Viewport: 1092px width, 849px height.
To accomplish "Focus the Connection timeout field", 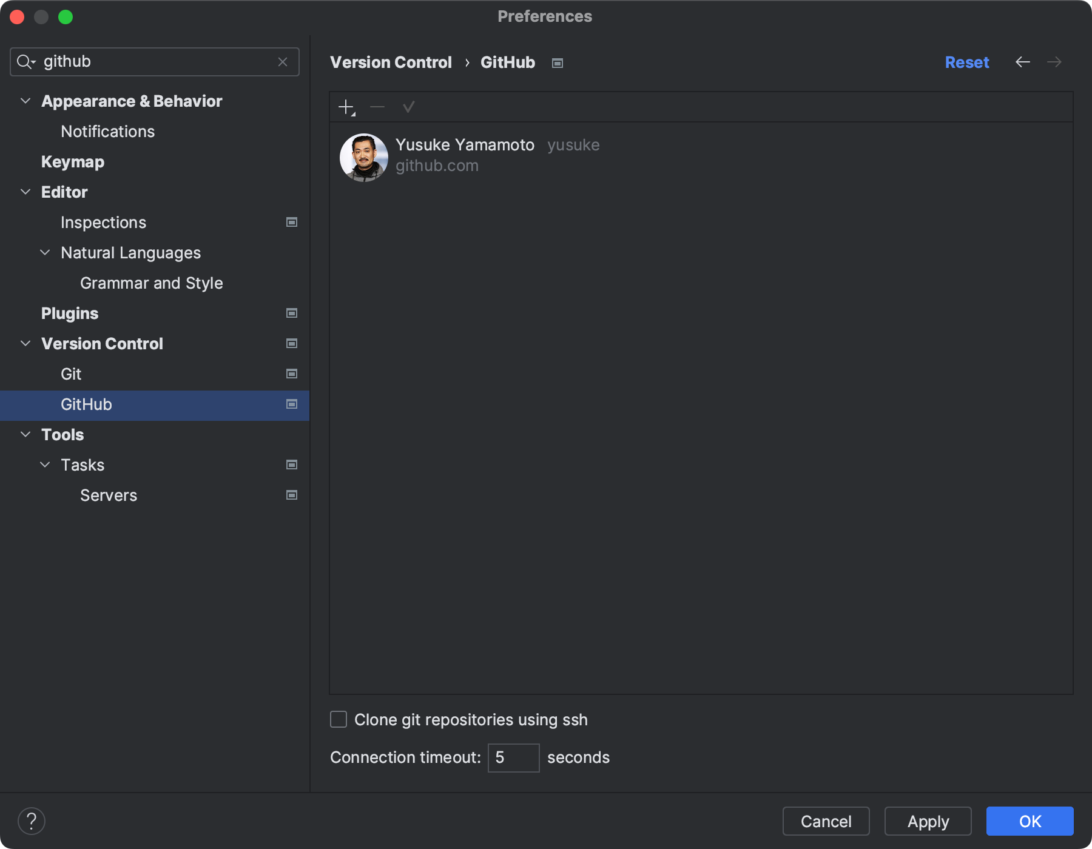I will [513, 757].
